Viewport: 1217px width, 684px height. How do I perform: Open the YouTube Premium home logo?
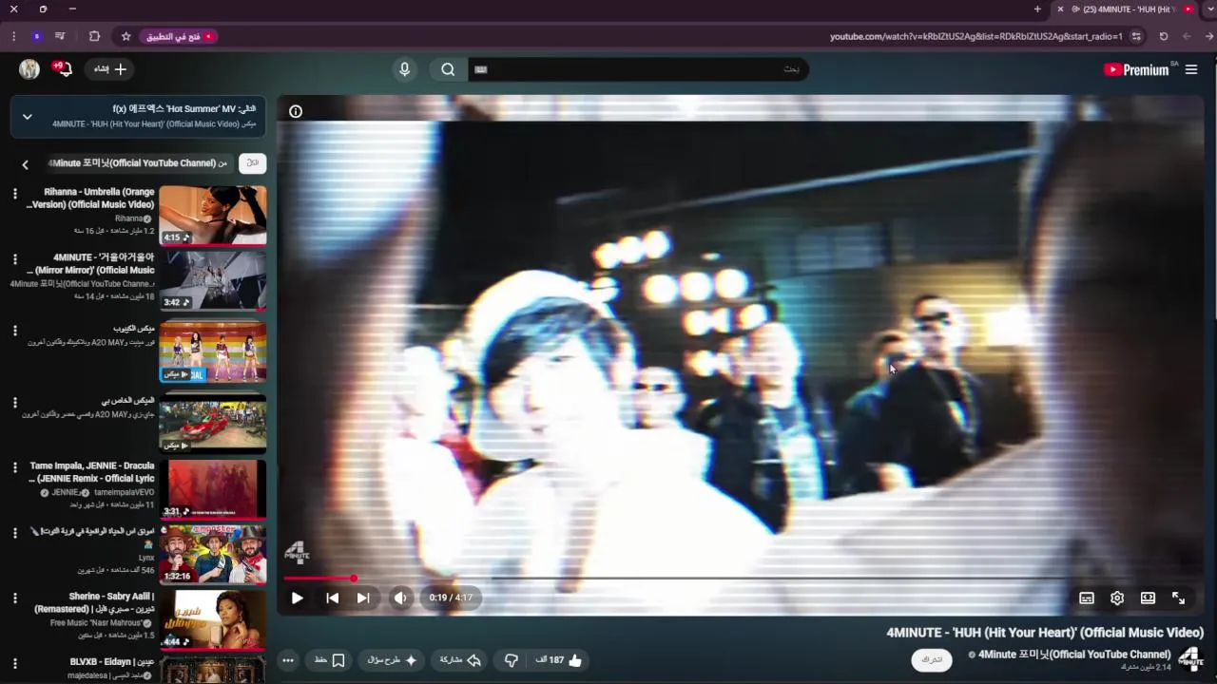1137,69
